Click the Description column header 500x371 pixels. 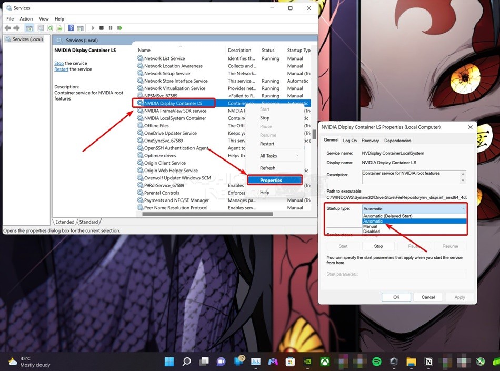coord(239,51)
